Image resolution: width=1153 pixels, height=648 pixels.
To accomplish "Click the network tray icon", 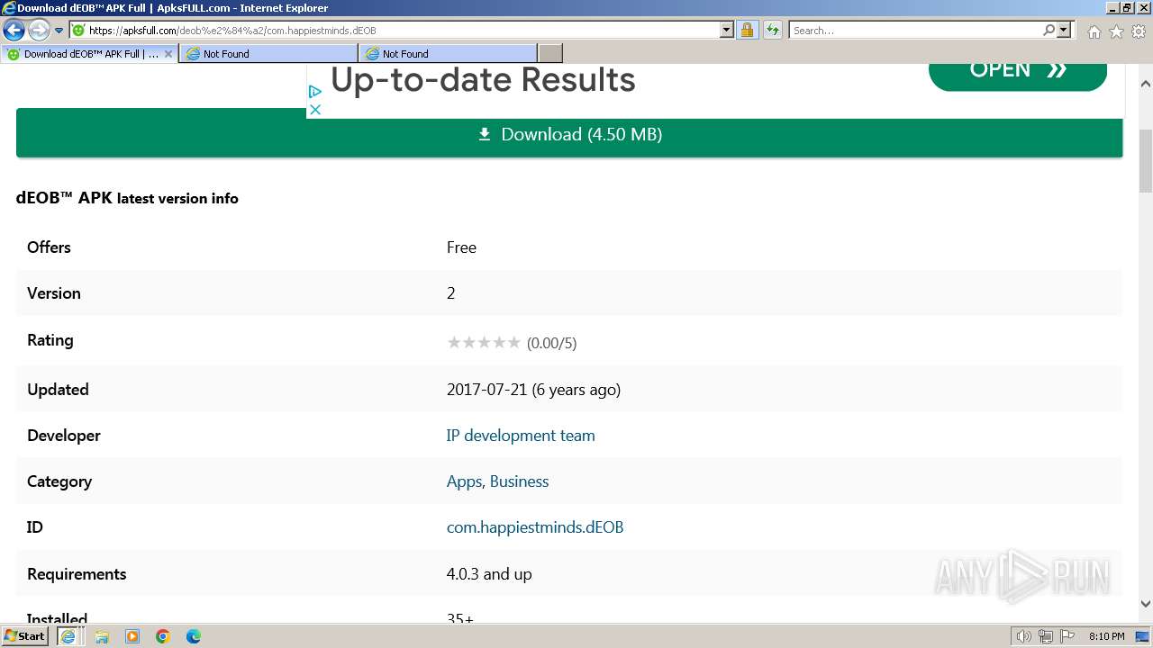I will click(x=1046, y=636).
